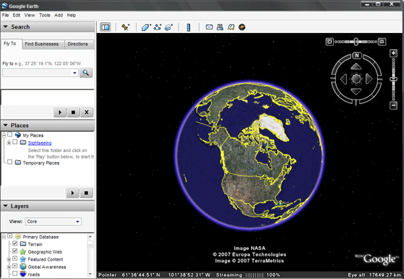The width and height of the screenshot is (404, 279).
Task: Click the Layers list scroll-down arrow
Action: click(x=90, y=274)
